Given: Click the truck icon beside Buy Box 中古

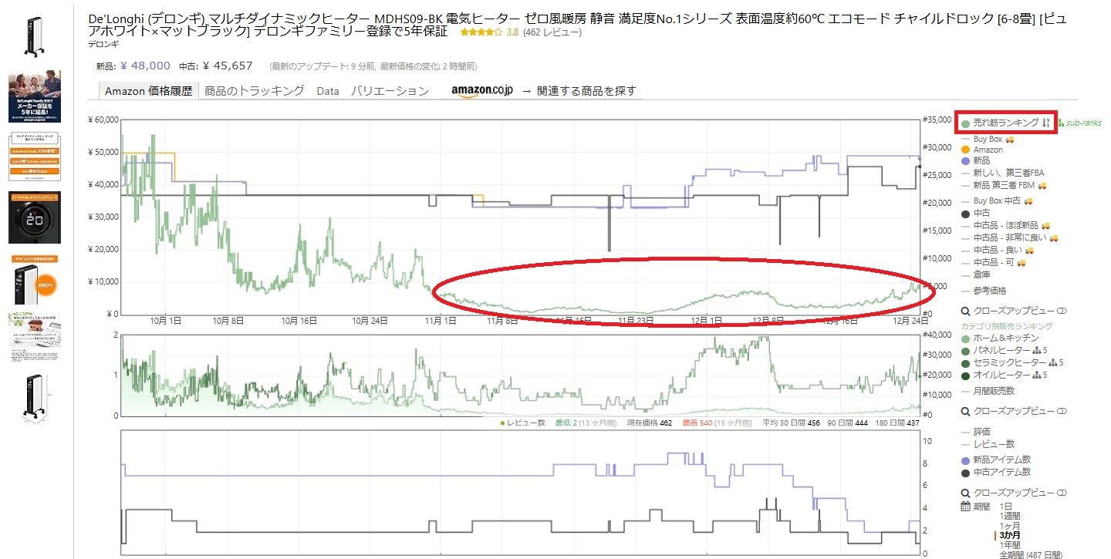Looking at the screenshot, I should 1028,200.
